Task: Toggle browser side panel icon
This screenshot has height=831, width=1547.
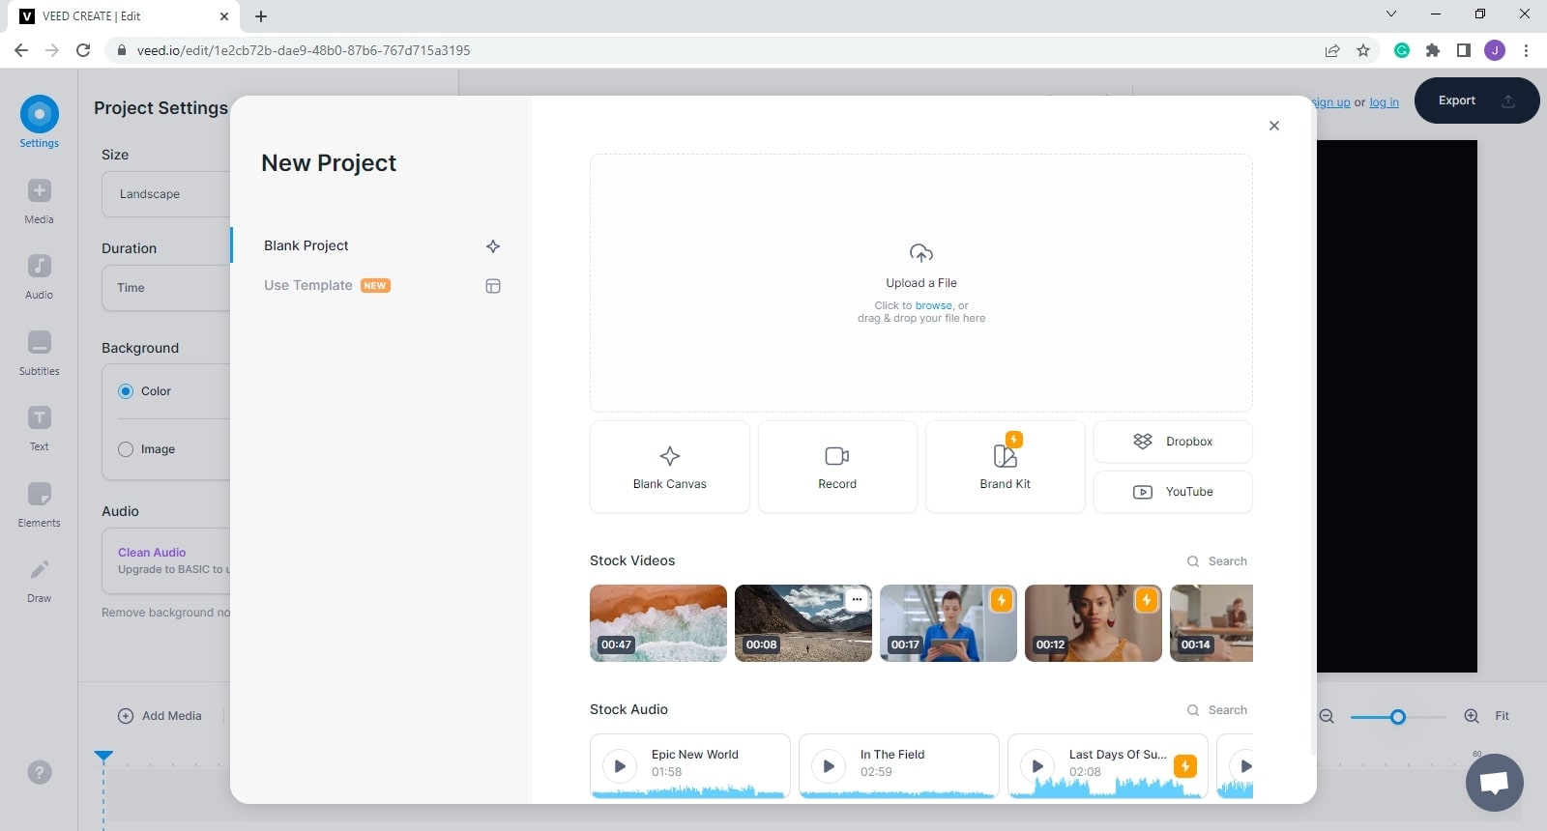Action: [x=1464, y=50]
